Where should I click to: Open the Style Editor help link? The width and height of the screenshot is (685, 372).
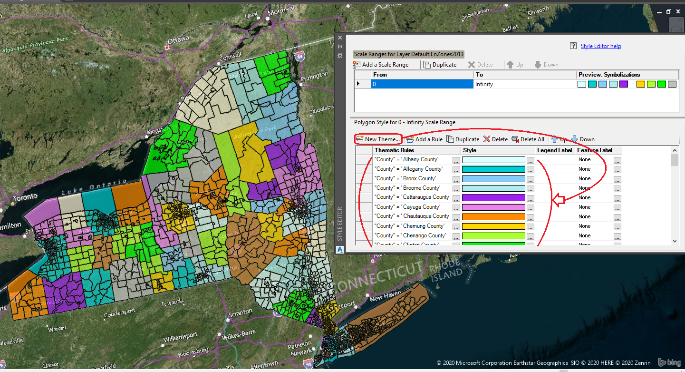pos(601,46)
